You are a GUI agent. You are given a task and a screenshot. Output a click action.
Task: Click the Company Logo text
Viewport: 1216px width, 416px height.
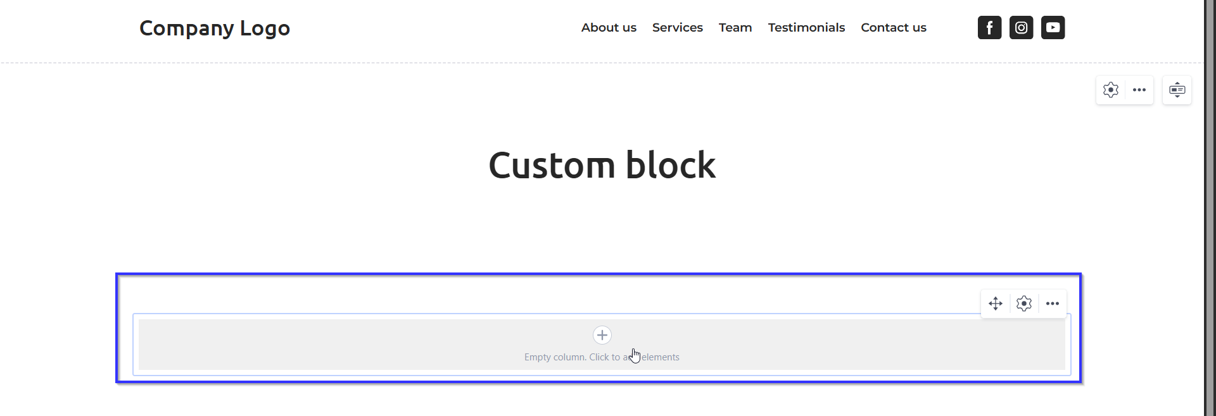coord(215,28)
